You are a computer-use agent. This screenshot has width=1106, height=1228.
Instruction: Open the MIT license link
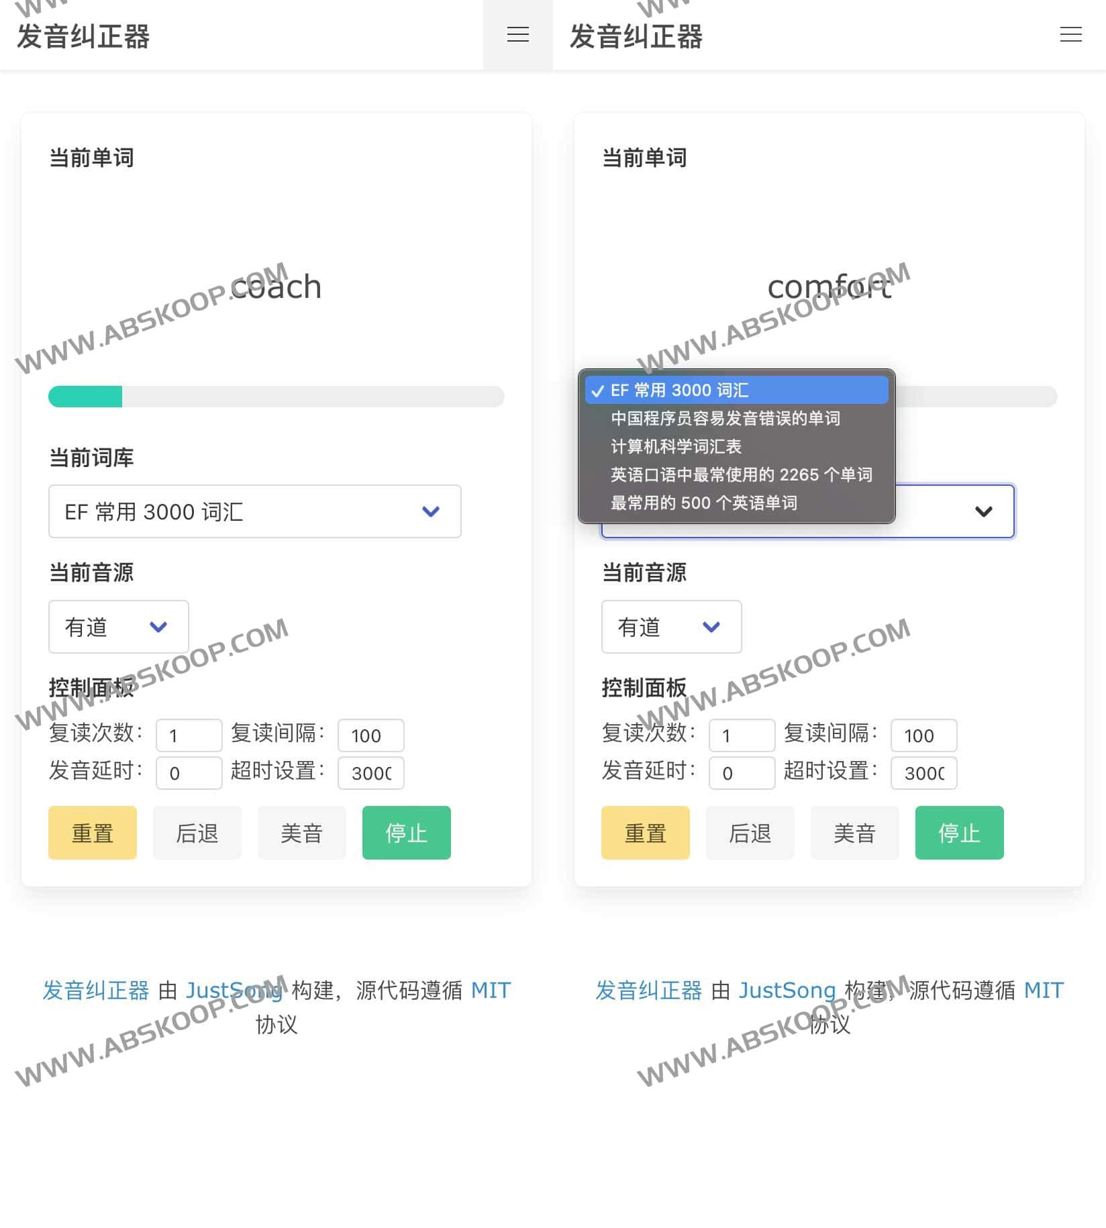pyautogui.click(x=492, y=990)
